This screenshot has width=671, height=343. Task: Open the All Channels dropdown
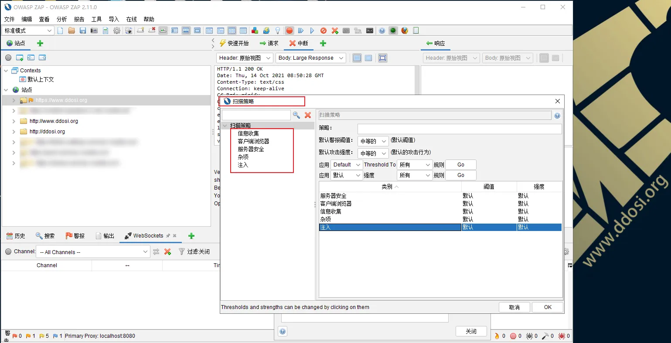coord(94,252)
